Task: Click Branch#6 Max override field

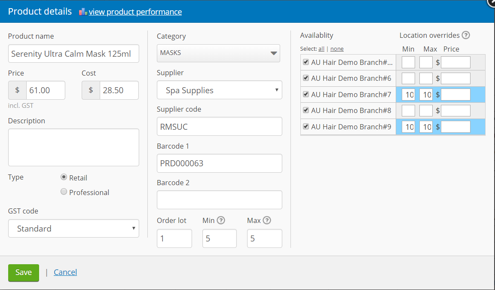Action: coord(426,78)
